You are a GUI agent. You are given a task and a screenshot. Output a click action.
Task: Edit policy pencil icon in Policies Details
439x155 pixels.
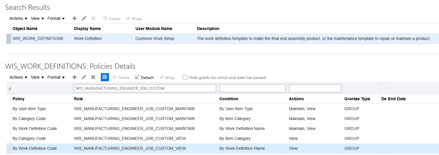[84, 77]
